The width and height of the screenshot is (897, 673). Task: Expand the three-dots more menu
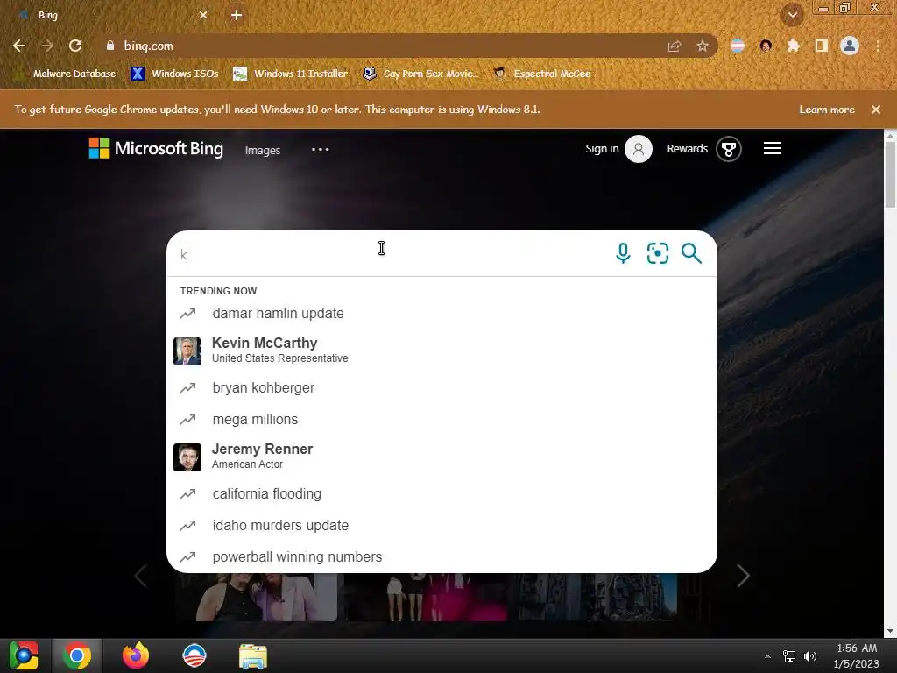tap(321, 149)
